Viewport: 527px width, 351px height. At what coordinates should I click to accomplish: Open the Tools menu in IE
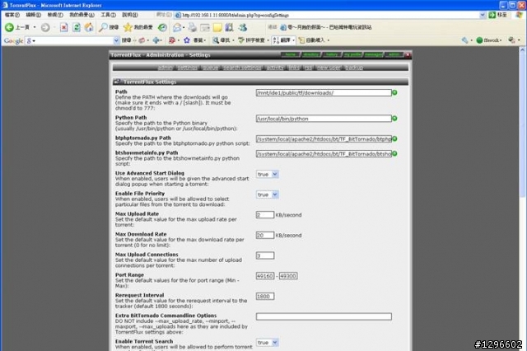(x=108, y=15)
